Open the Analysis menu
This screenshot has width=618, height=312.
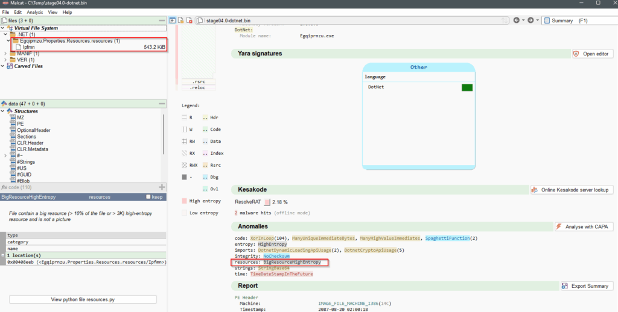tap(34, 12)
